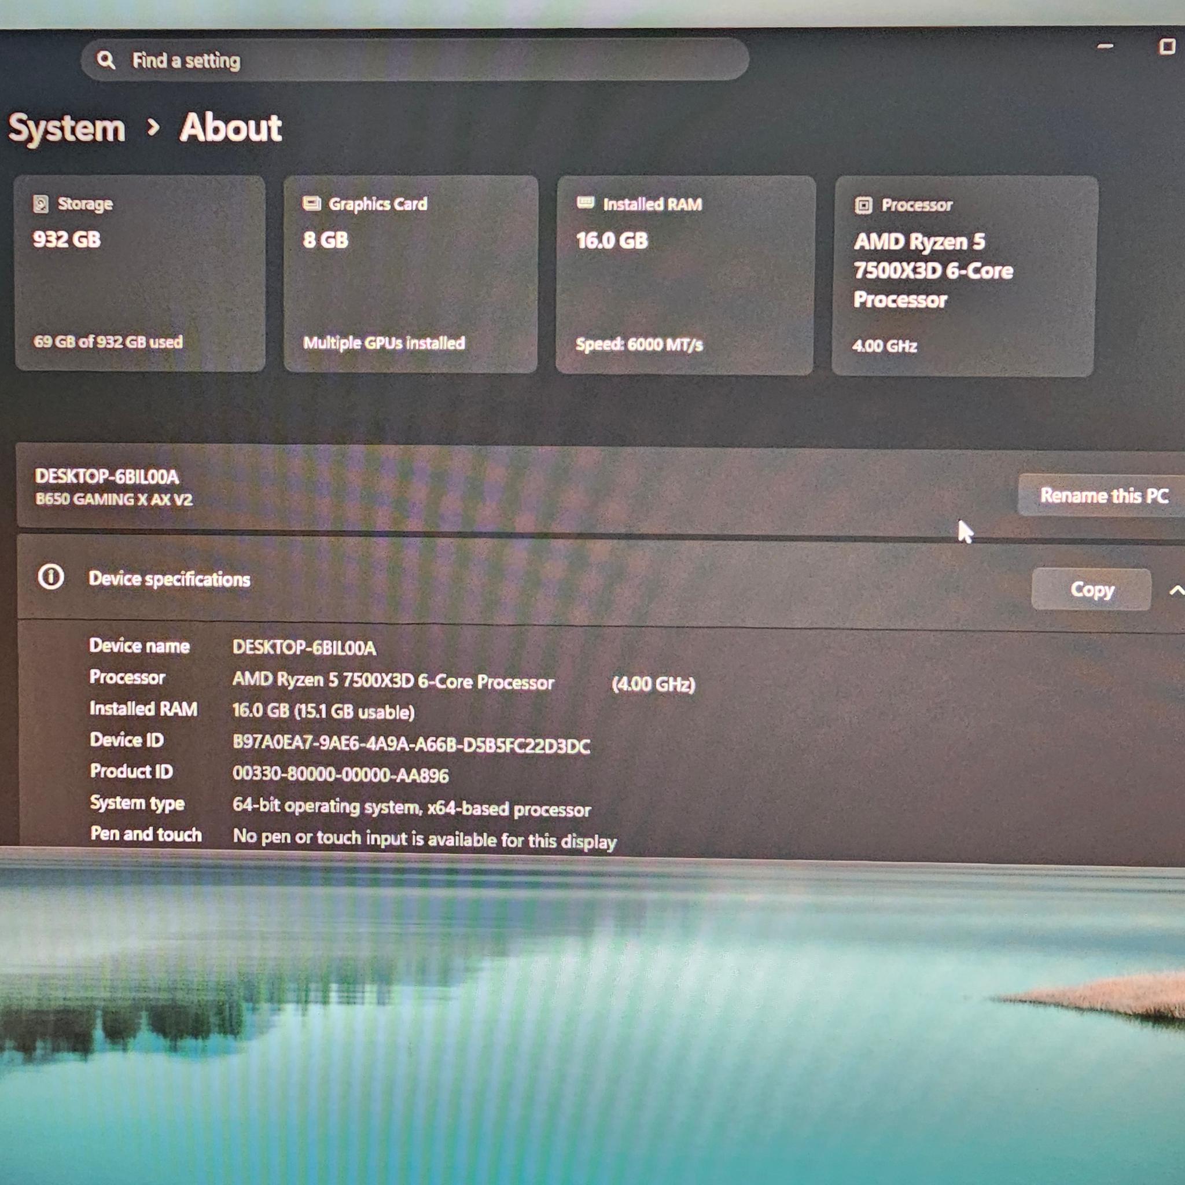Click the 'Pen and touch' label

[x=146, y=834]
